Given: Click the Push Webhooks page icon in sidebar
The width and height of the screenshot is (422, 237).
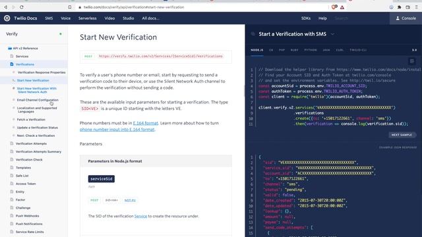Looking at the screenshot, I should tap(12, 216).
